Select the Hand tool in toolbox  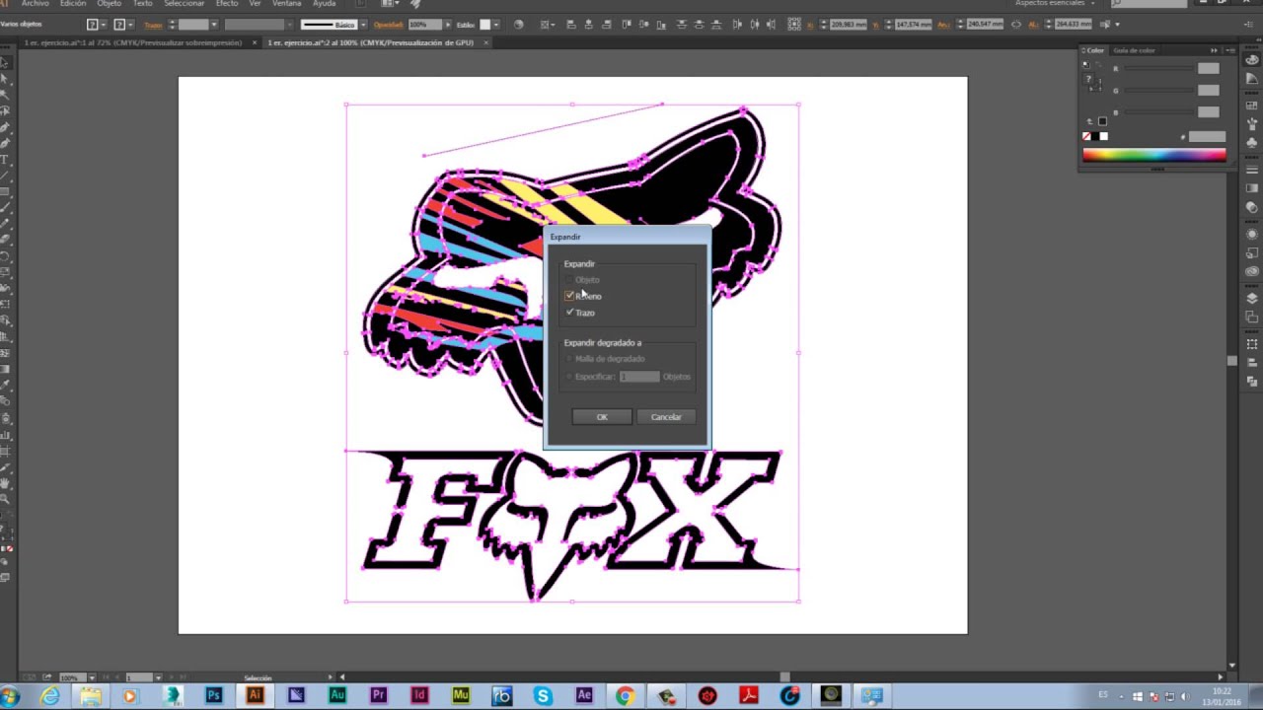coord(5,484)
